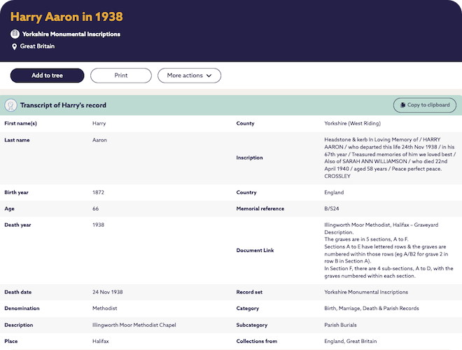Screen dimensions: 462x350
Task: Copy transcript using the clipboard icon
Action: (x=402, y=105)
